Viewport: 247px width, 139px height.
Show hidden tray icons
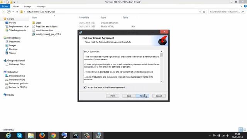point(210,136)
